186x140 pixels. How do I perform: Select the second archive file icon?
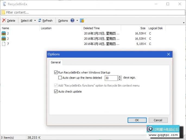coord(4,39)
